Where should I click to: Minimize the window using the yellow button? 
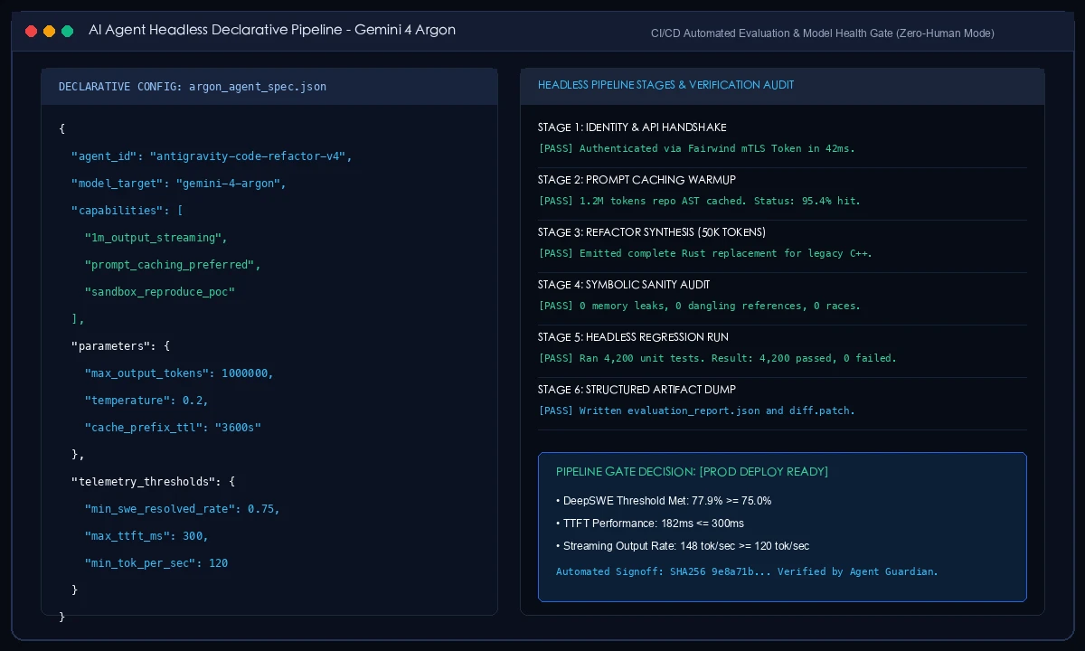point(49,31)
